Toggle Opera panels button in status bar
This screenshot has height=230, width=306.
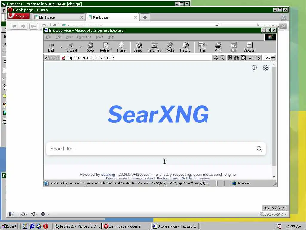[12, 214]
